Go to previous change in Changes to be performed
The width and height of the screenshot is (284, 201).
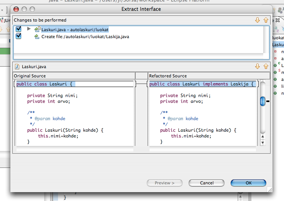coord(266,20)
